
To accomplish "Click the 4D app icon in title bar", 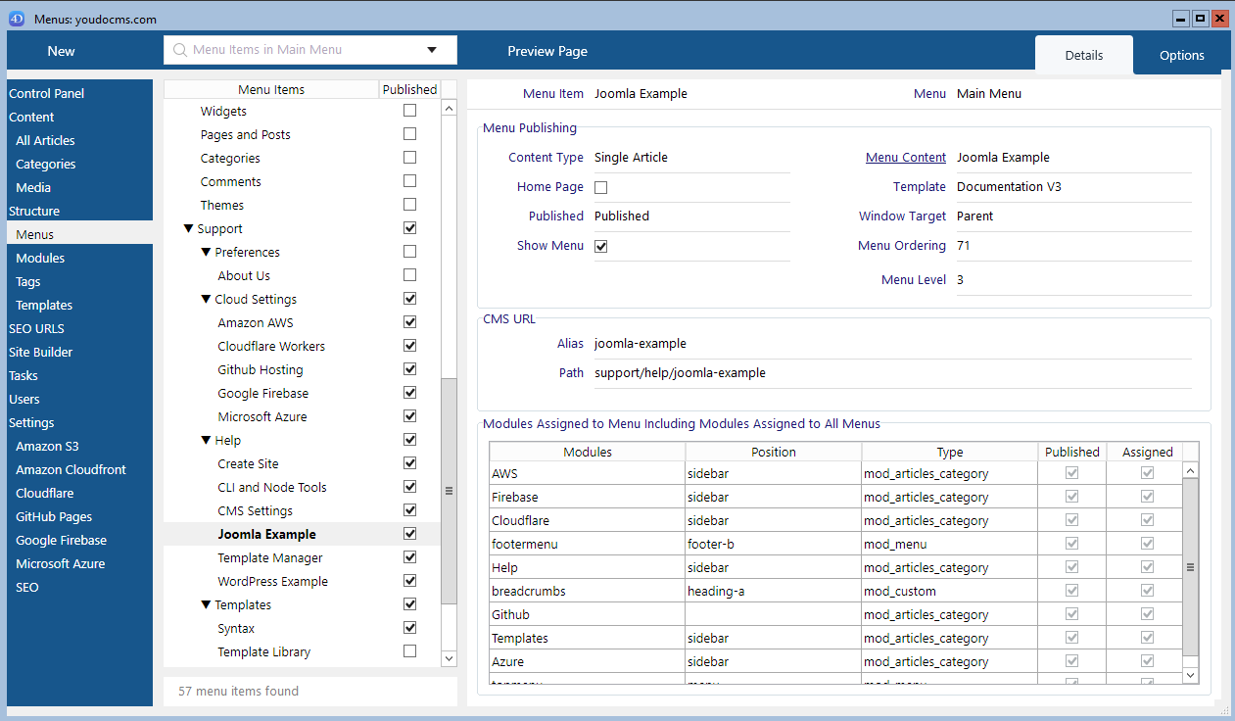I will (x=17, y=19).
